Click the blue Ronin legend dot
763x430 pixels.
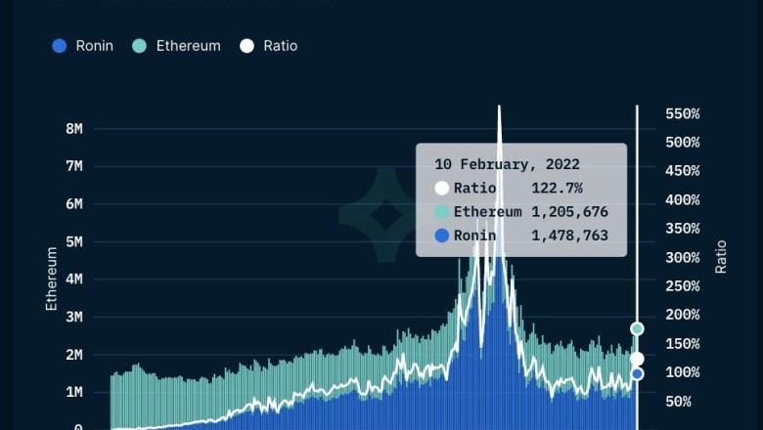coord(60,46)
